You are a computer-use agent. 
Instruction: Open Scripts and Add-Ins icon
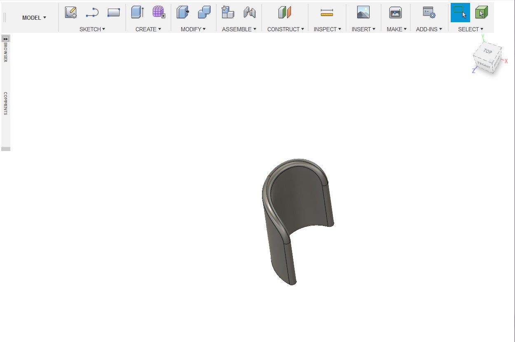point(429,12)
